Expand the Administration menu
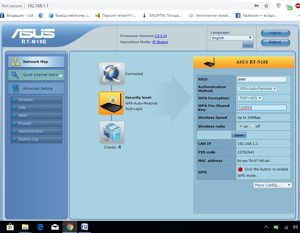Screen dimensions: 300x233 pos(36,131)
